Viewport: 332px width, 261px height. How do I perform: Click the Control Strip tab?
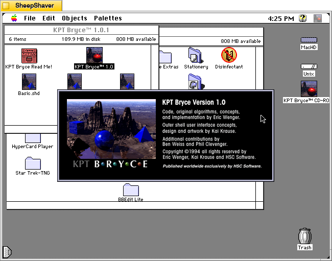tap(7, 252)
